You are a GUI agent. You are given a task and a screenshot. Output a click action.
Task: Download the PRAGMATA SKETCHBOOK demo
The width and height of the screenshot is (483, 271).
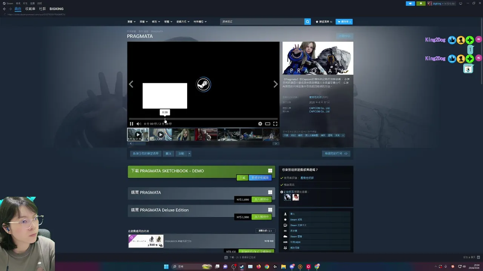click(242, 178)
